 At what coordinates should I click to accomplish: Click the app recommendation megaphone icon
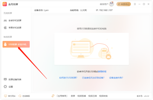(x=53, y=96)
